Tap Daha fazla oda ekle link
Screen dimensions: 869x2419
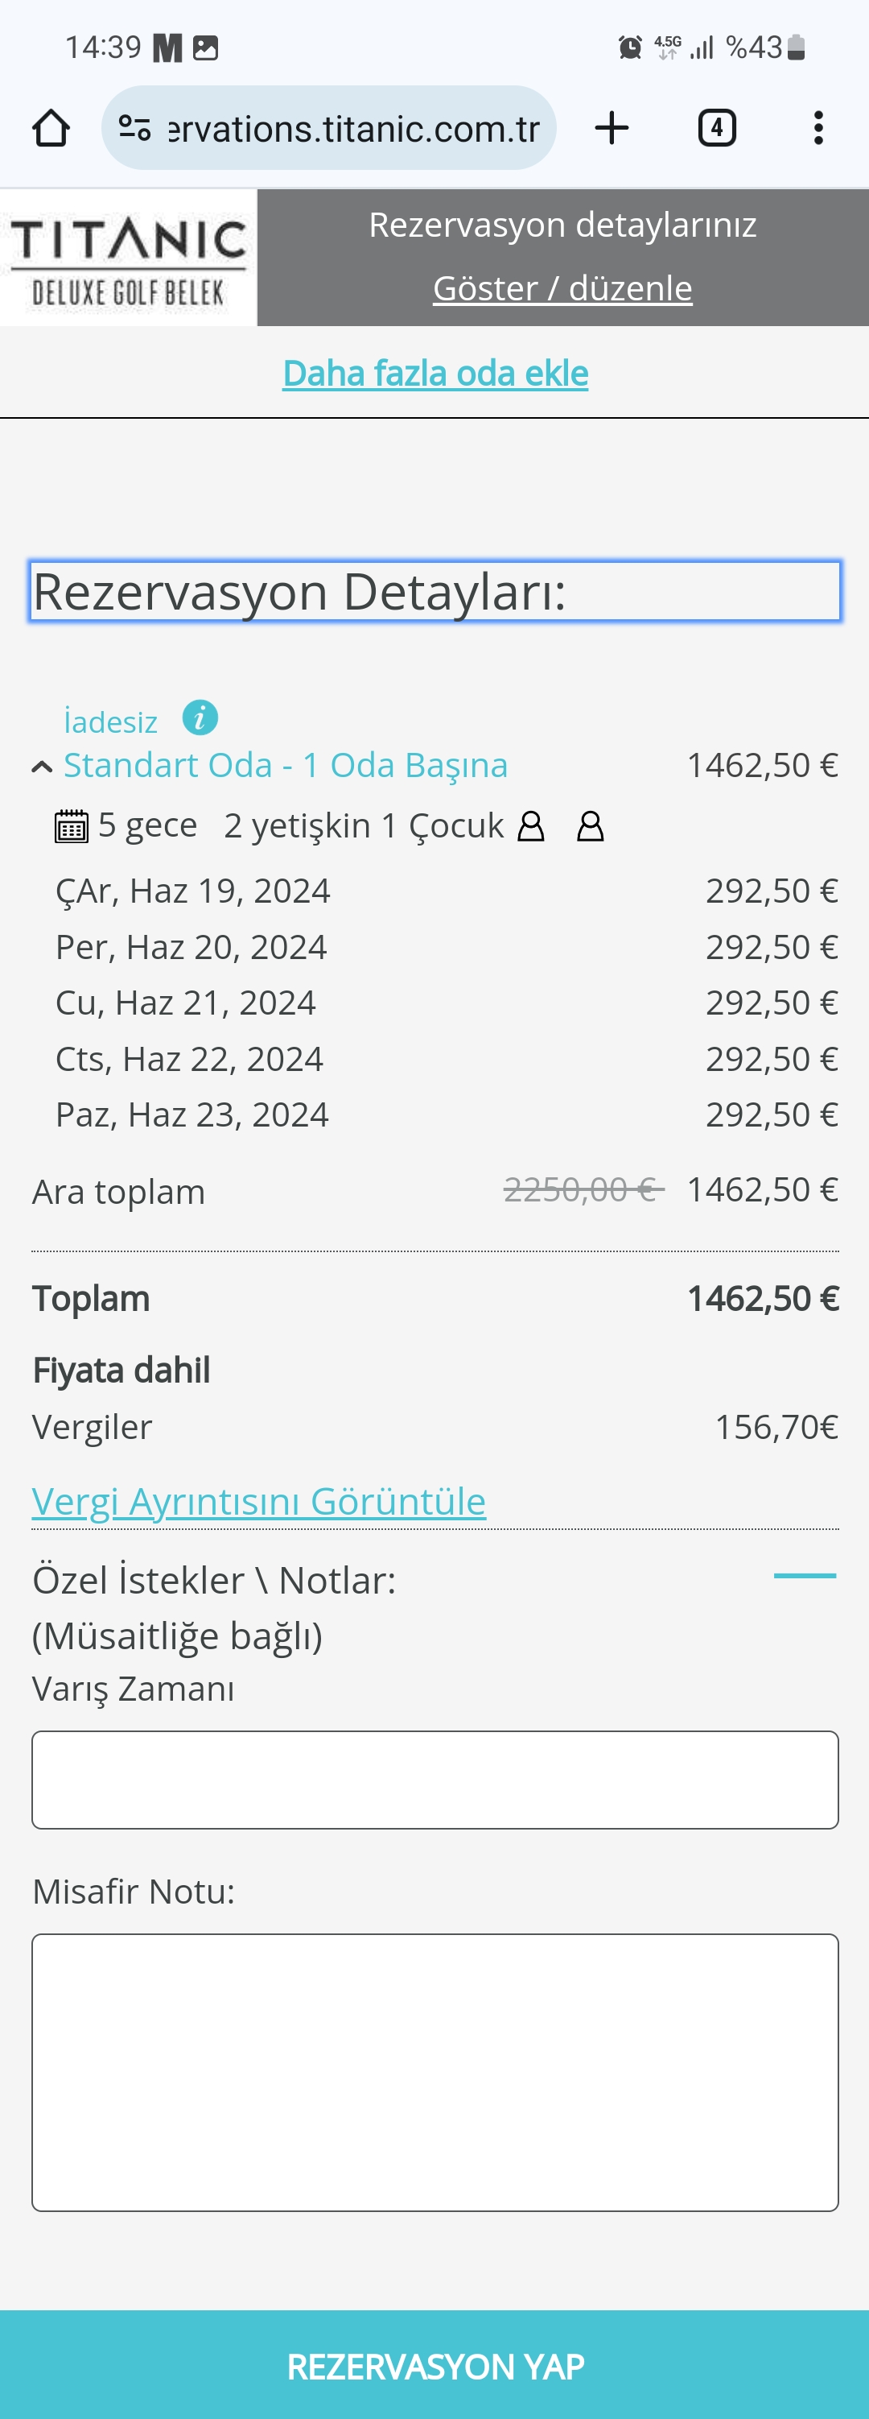coord(435,373)
